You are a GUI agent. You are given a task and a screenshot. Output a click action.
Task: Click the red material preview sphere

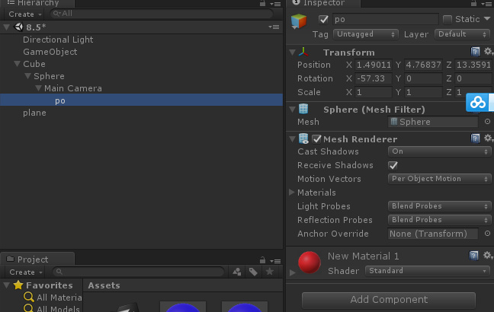(310, 263)
